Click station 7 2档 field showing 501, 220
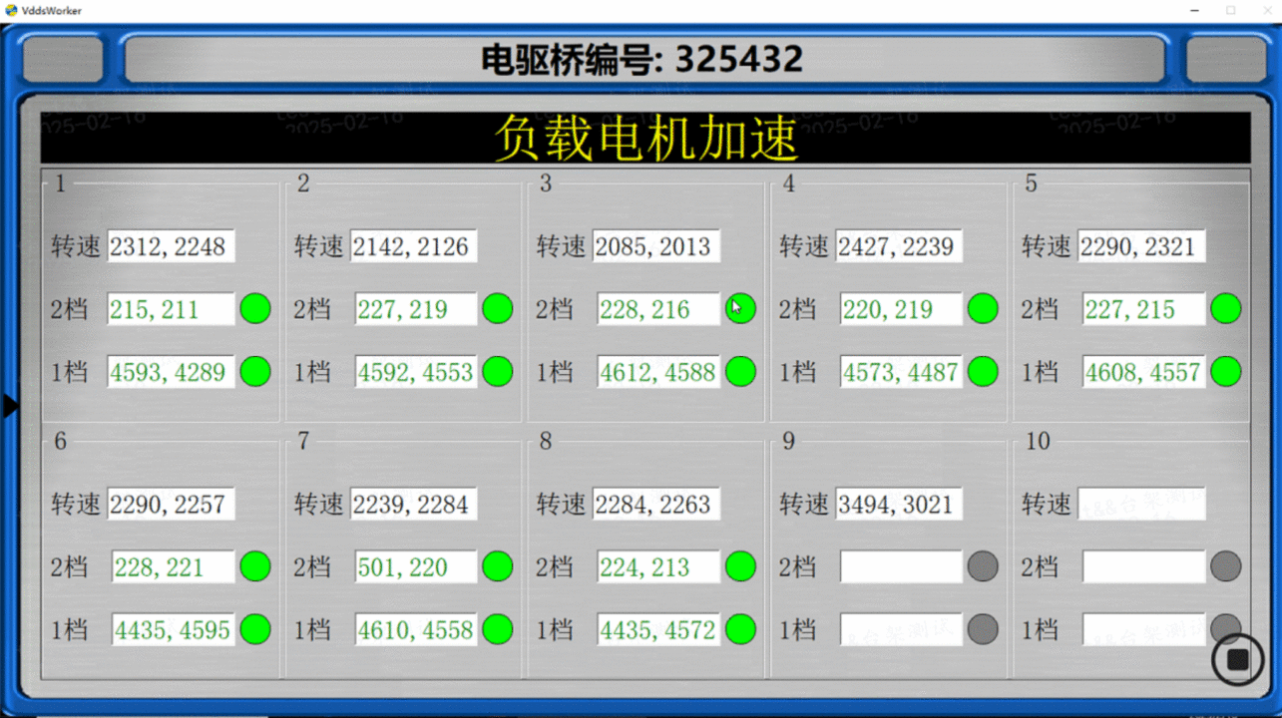1282x718 pixels. (x=416, y=566)
